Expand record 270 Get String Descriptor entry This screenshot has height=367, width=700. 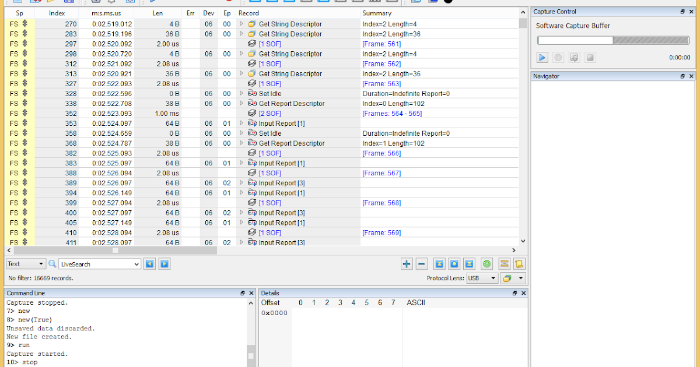(241, 24)
